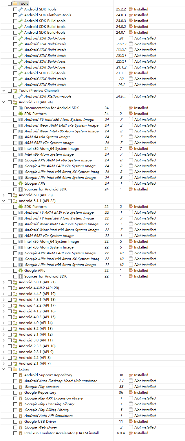The image size is (185, 441).
Task: Expand the Android 6.0 (API 23) group
Action: pyautogui.click(x=4, y=195)
